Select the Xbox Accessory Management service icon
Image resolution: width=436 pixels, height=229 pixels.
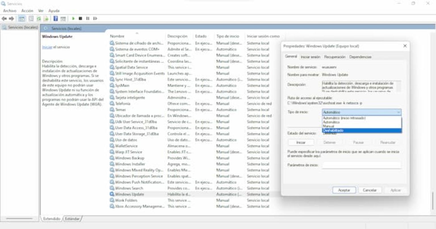112,206
